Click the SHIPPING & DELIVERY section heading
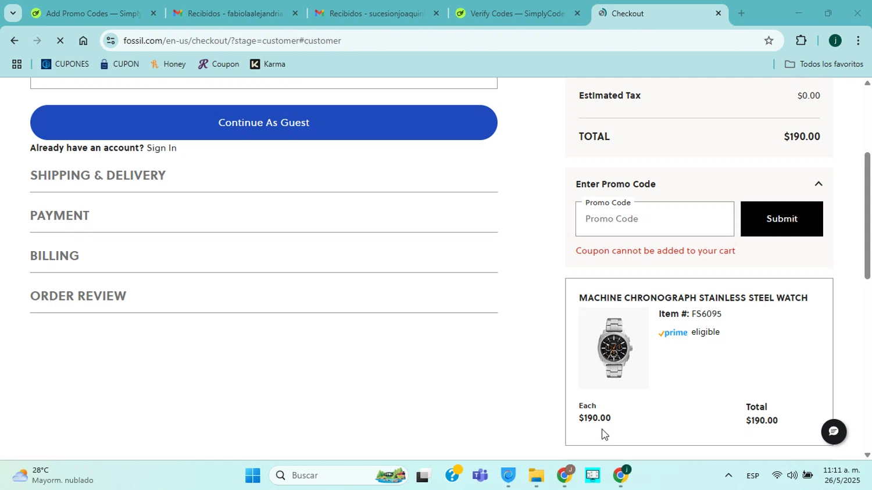This screenshot has width=872, height=490. 98,176
